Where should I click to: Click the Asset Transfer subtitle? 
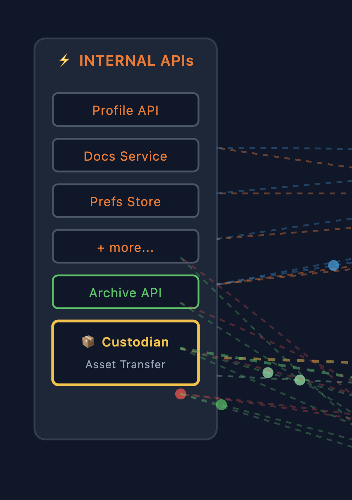125,364
